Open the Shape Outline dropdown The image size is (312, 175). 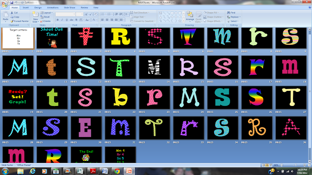(214, 17)
